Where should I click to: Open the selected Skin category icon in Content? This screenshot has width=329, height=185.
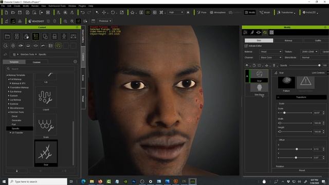click(x=35, y=36)
